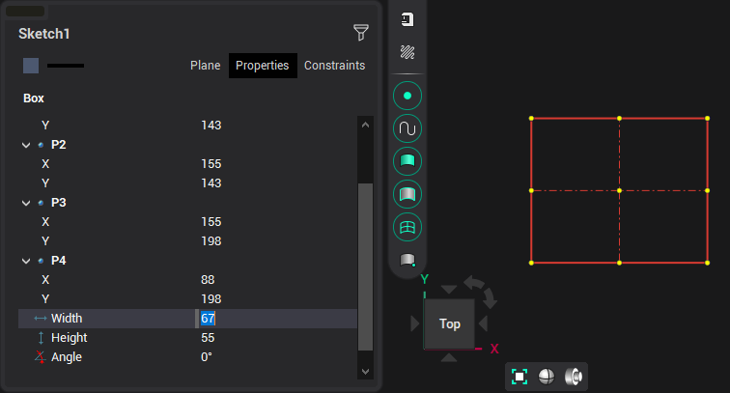The height and width of the screenshot is (393, 730).
Task: Click the sketch color swatch
Action: [31, 66]
